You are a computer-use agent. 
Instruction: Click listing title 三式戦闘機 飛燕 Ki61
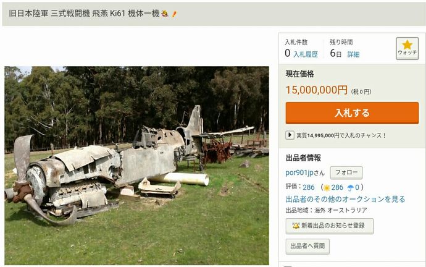pyautogui.click(x=88, y=14)
